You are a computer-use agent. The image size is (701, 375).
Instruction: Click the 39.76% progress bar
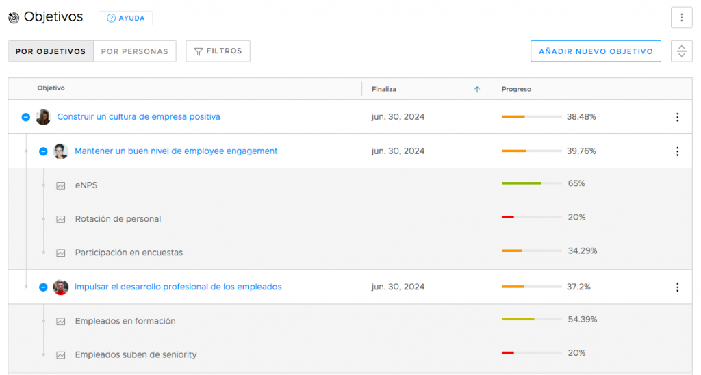pos(531,151)
